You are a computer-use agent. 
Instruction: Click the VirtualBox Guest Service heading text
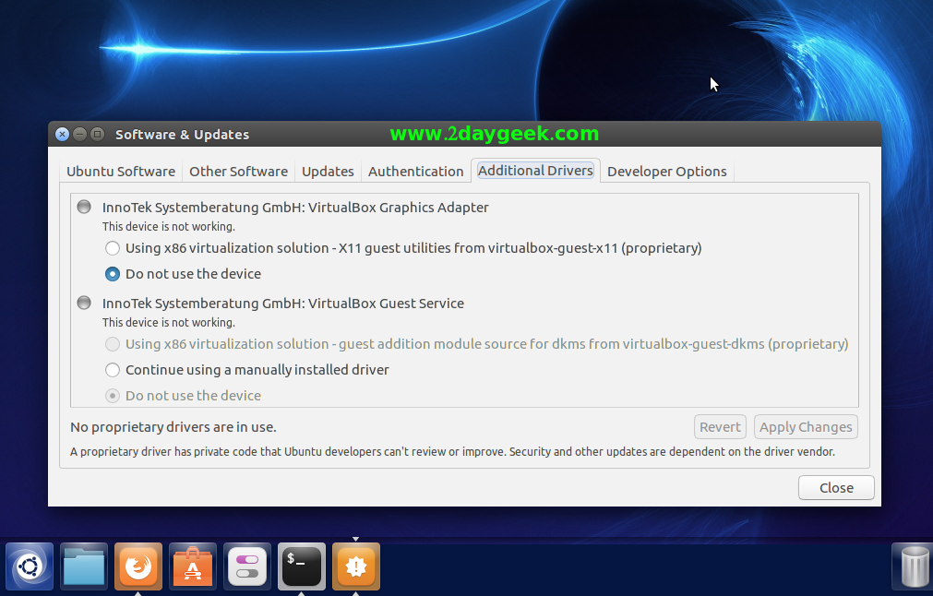click(283, 304)
